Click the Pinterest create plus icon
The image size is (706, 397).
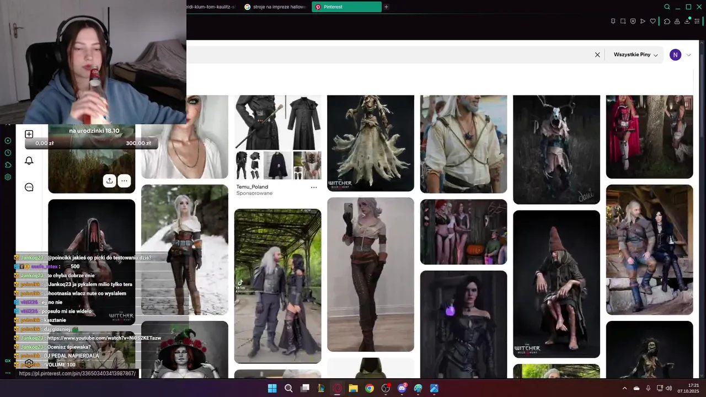tap(29, 134)
